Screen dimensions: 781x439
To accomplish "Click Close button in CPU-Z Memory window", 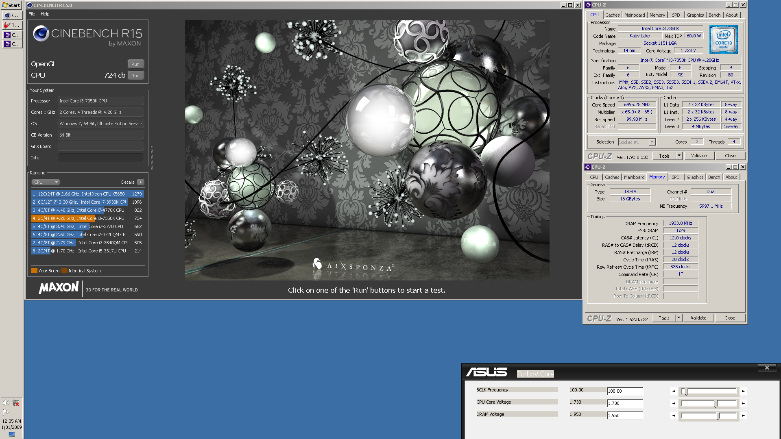I will point(730,318).
